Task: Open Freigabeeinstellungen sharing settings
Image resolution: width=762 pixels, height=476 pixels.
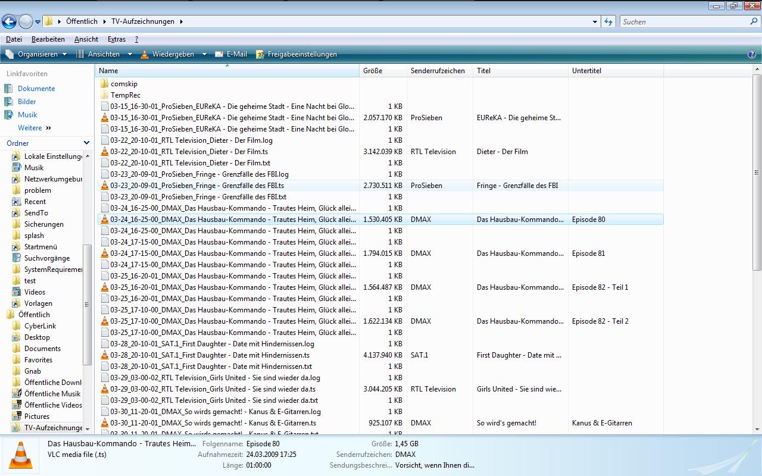Action: [296, 54]
